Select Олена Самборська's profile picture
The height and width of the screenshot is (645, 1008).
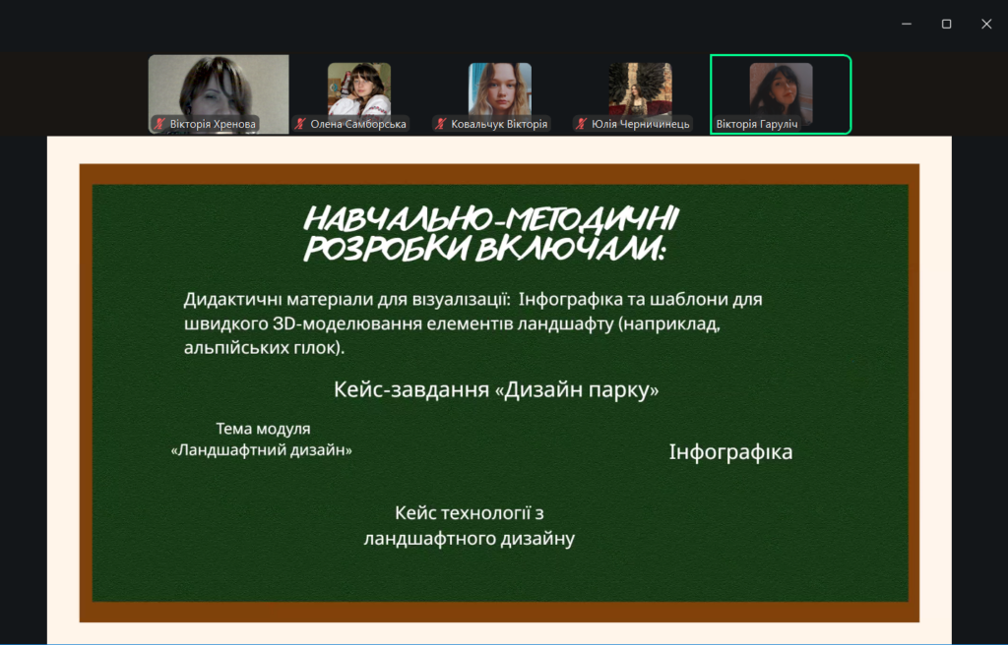(x=359, y=88)
